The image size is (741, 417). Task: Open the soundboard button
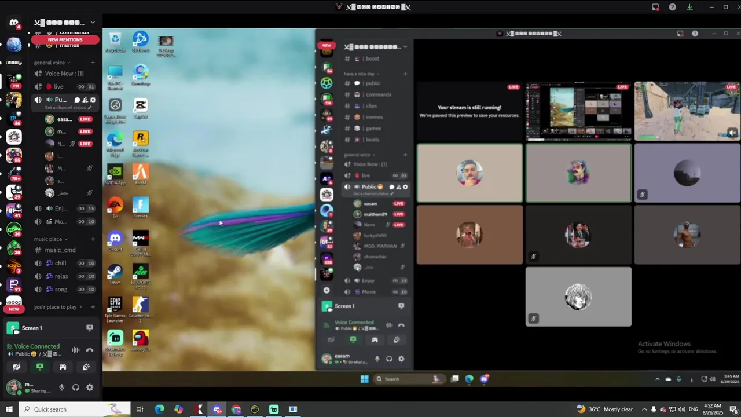(86, 367)
